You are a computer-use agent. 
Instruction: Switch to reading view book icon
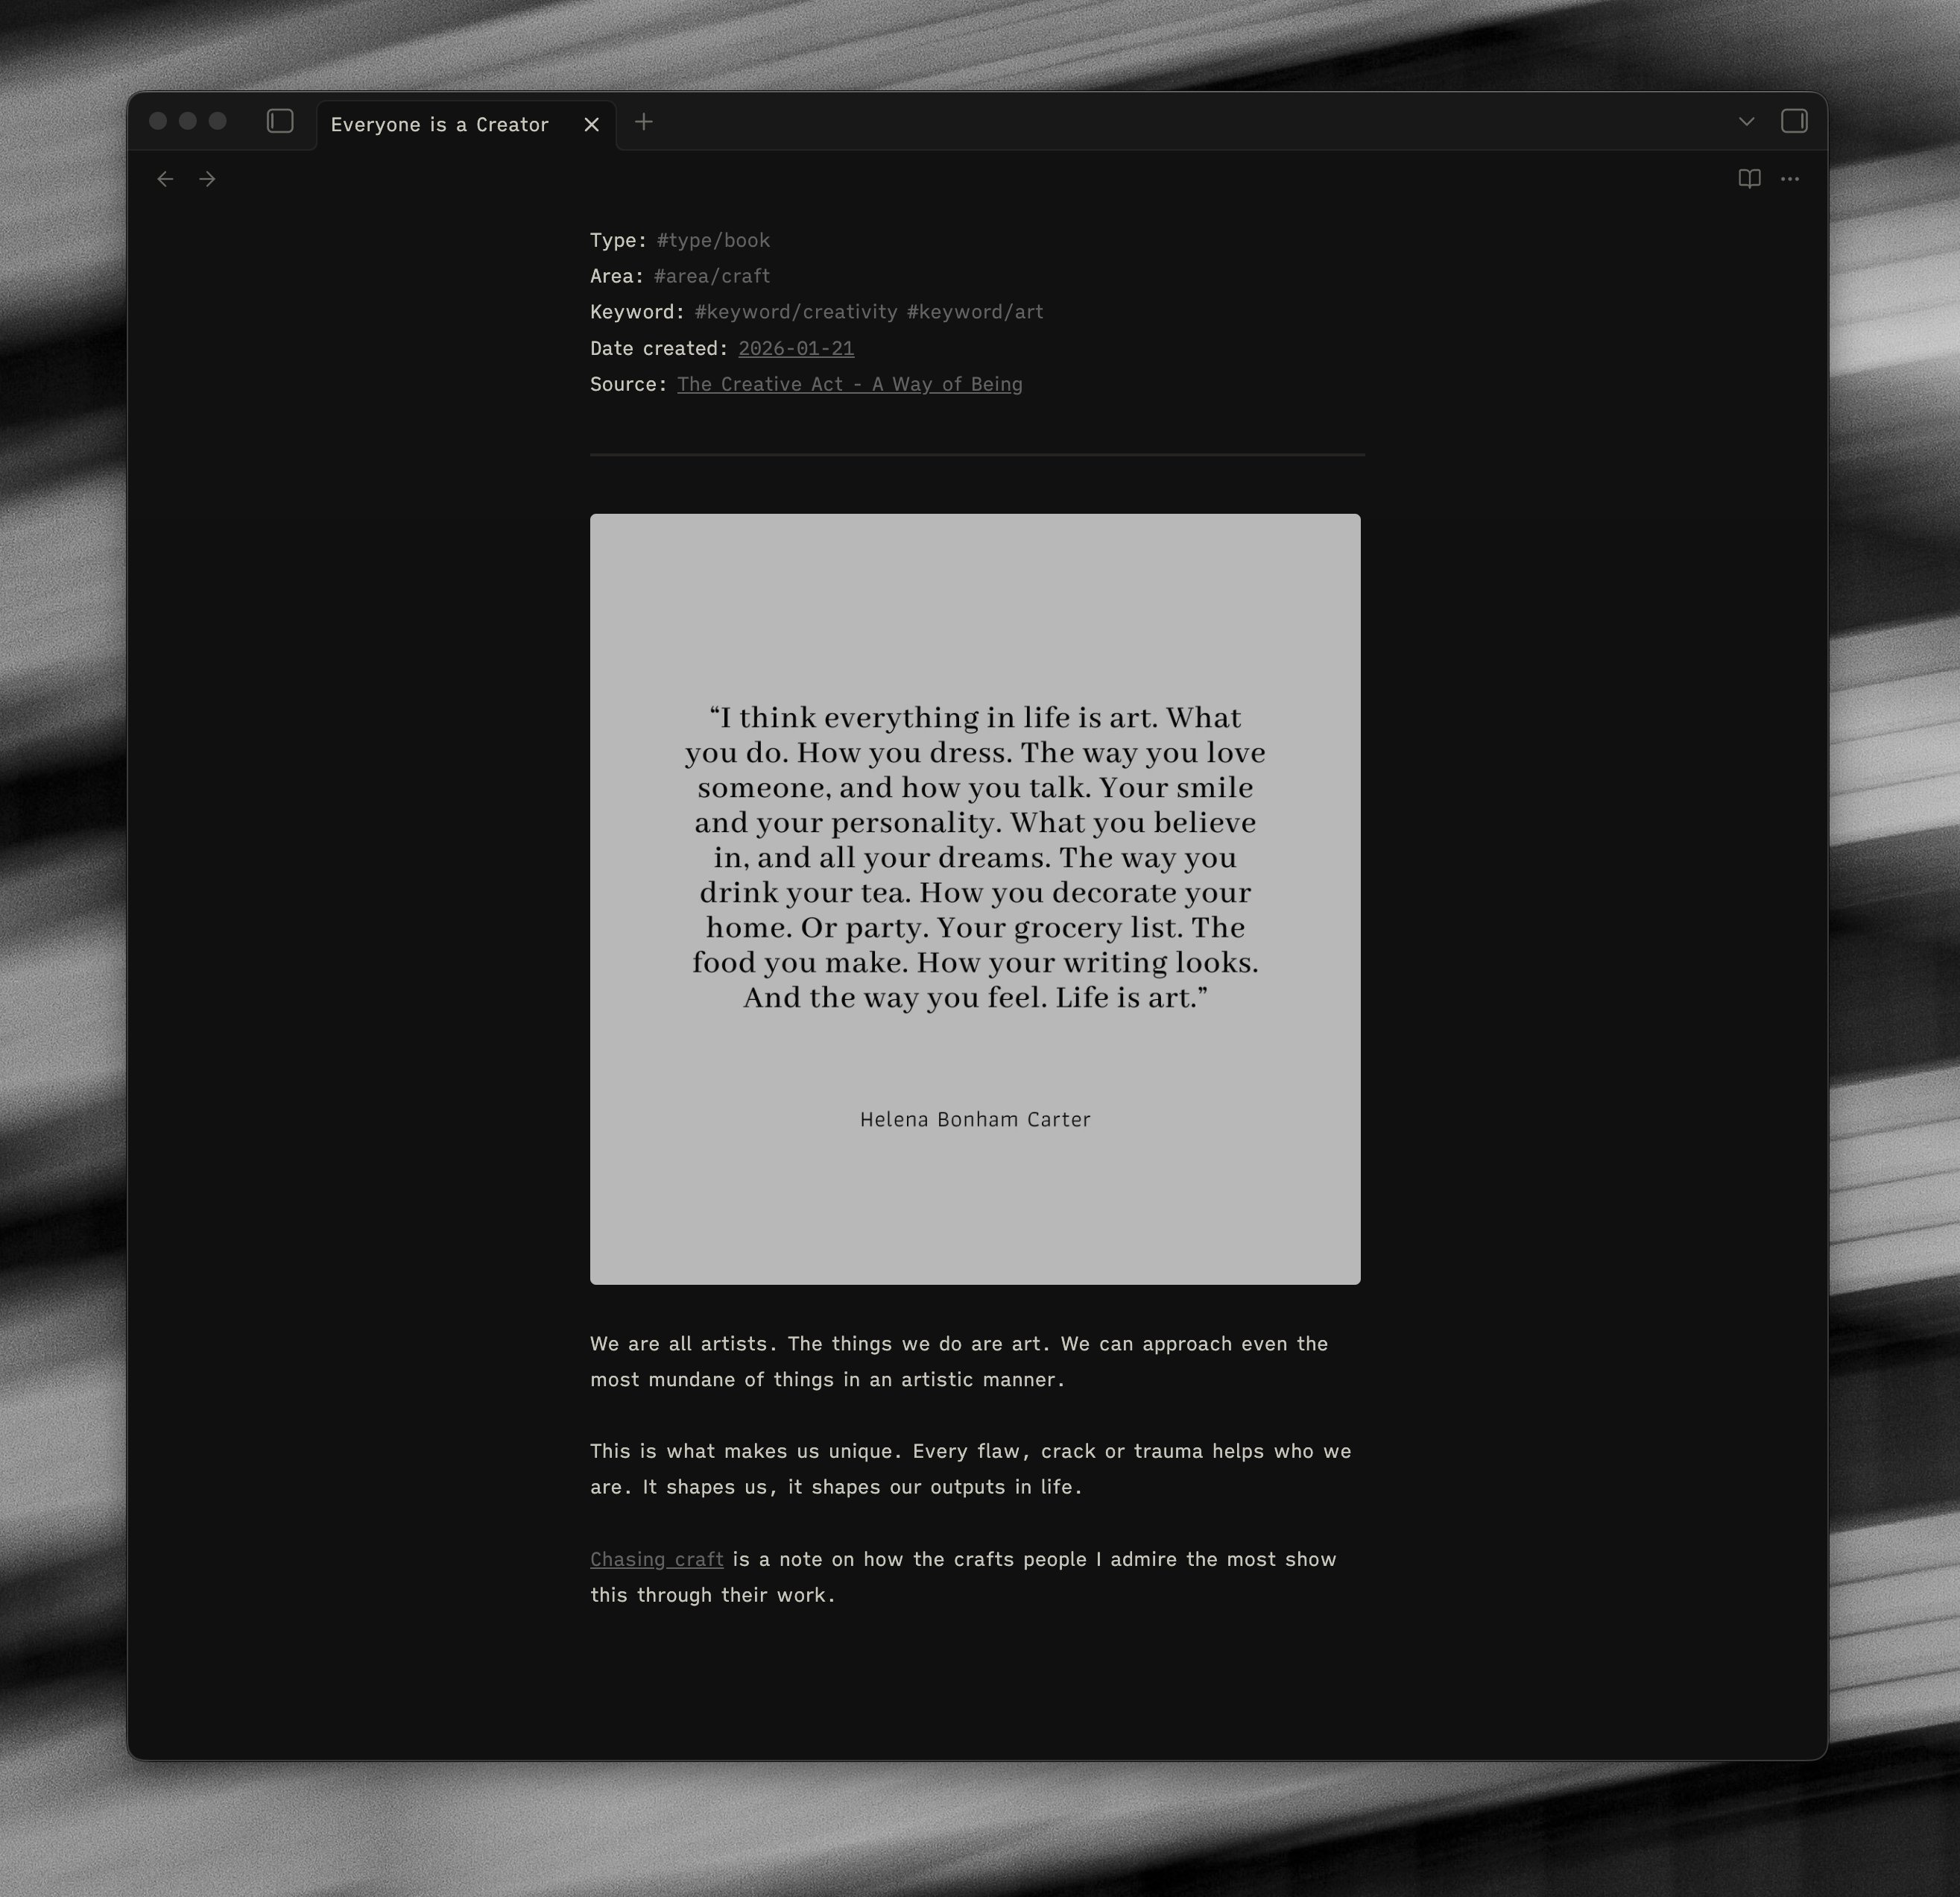[1749, 179]
